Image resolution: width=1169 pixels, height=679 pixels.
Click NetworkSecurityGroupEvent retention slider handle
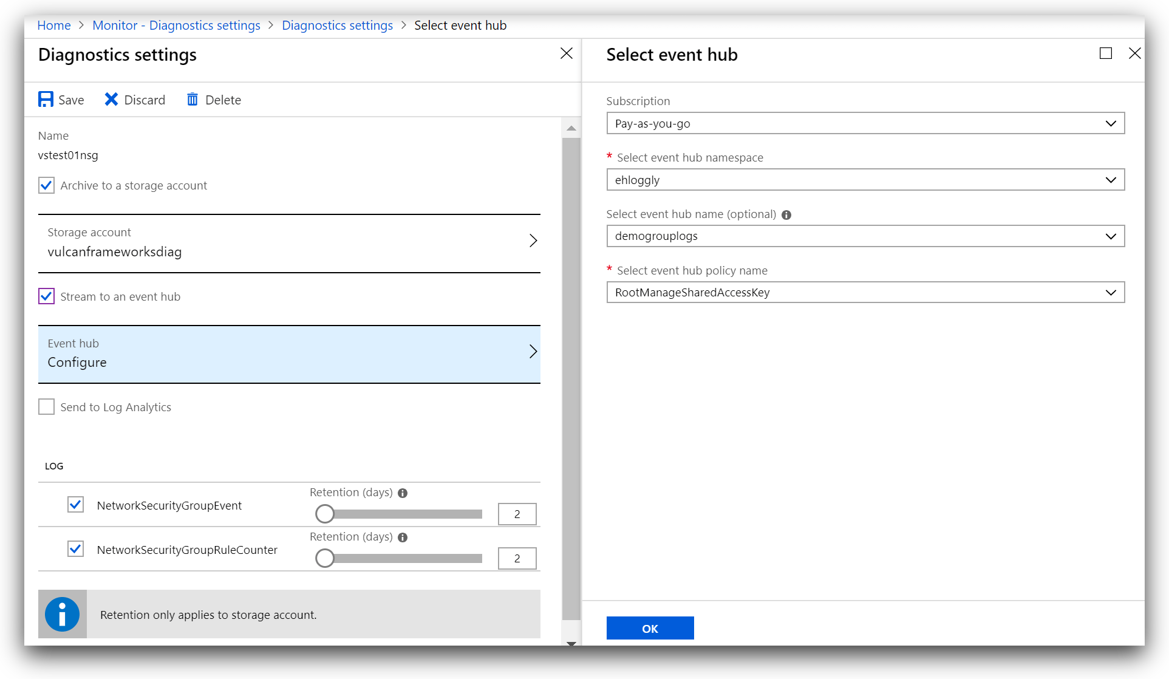click(325, 514)
